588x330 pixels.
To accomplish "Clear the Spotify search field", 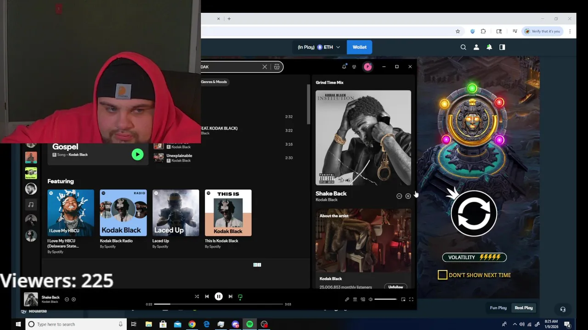I will tap(265, 67).
